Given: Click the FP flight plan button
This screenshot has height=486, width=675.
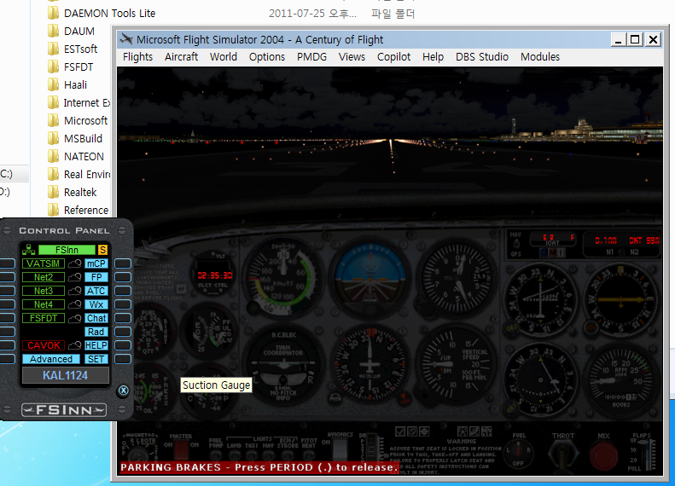Looking at the screenshot, I should click(x=96, y=277).
